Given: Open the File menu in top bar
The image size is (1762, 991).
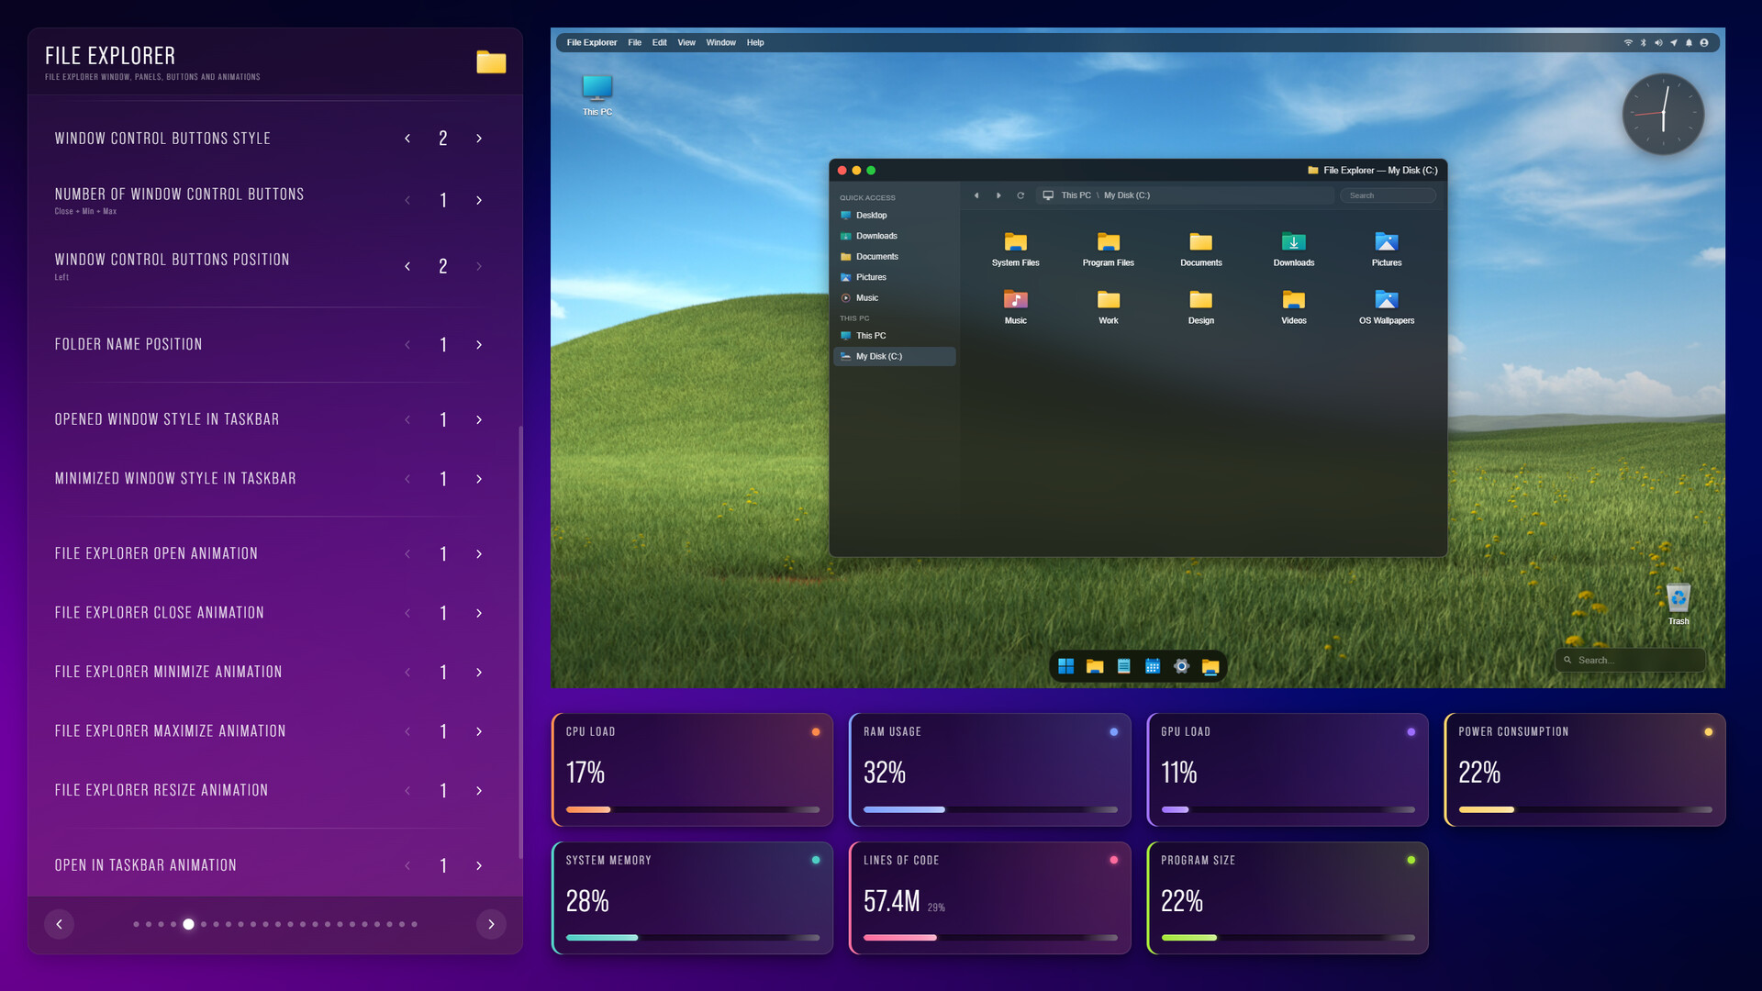Looking at the screenshot, I should click(x=634, y=43).
